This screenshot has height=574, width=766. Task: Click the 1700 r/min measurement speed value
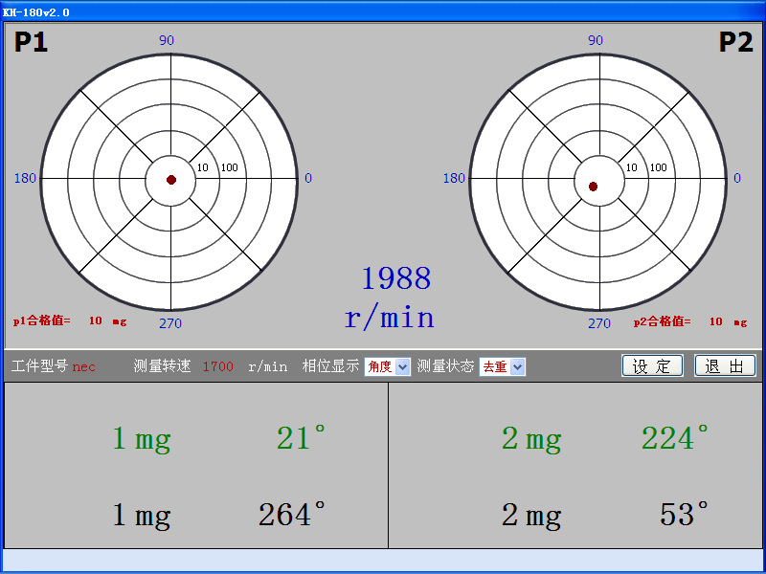point(218,365)
